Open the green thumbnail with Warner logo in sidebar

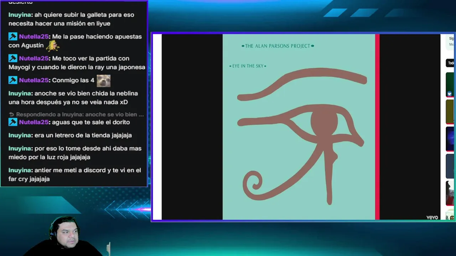click(450, 85)
